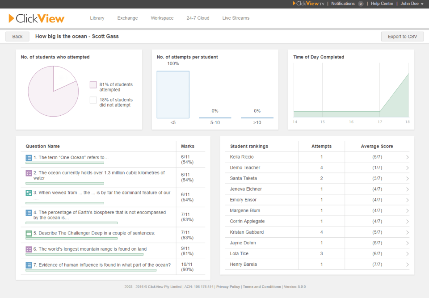Select the green matching icon for question 3
Screen dimensions: 429x298
(x=28, y=193)
